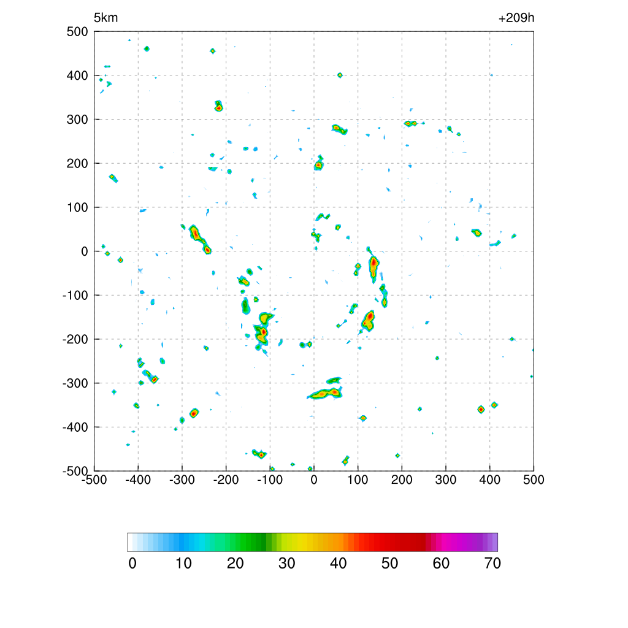Viewport: 628px width, 628px height.
Task: Click the magenta colorbar segment at 60
Action: coord(441,542)
